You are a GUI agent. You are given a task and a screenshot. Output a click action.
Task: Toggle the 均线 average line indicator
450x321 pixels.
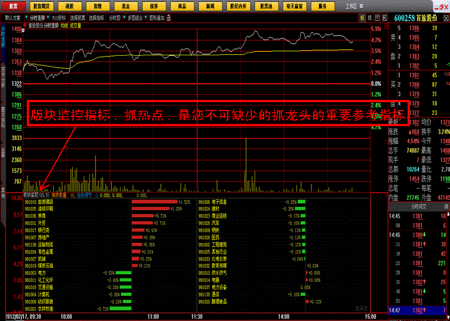64,25
